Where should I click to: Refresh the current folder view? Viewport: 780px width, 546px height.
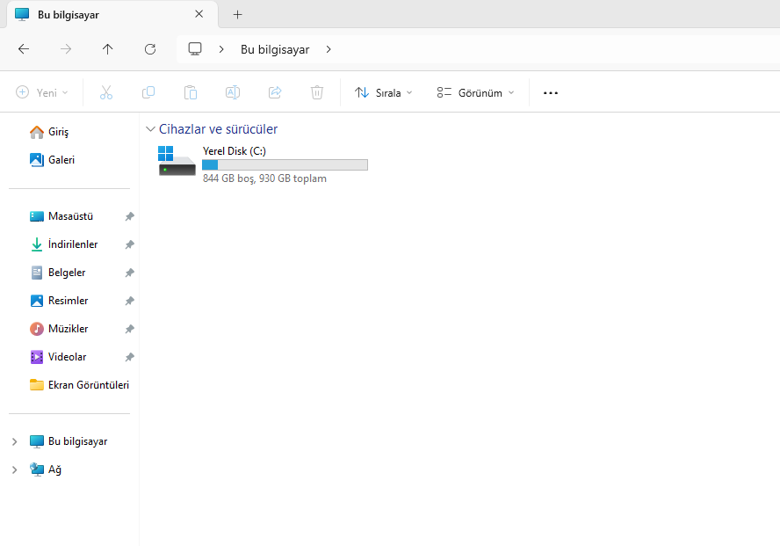(150, 49)
